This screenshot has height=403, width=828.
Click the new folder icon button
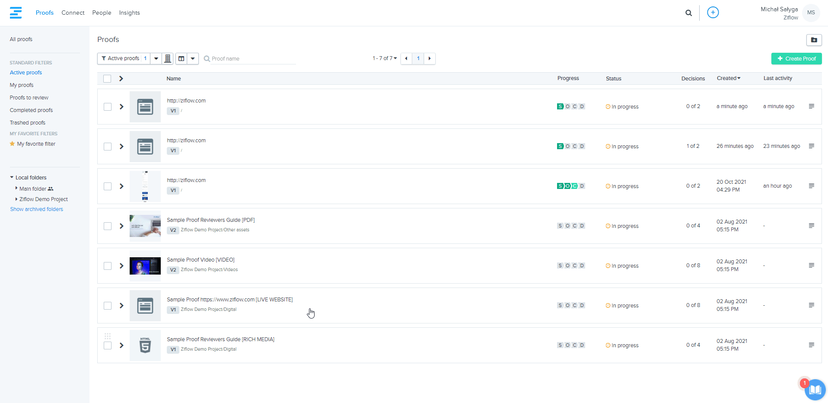pyautogui.click(x=814, y=40)
